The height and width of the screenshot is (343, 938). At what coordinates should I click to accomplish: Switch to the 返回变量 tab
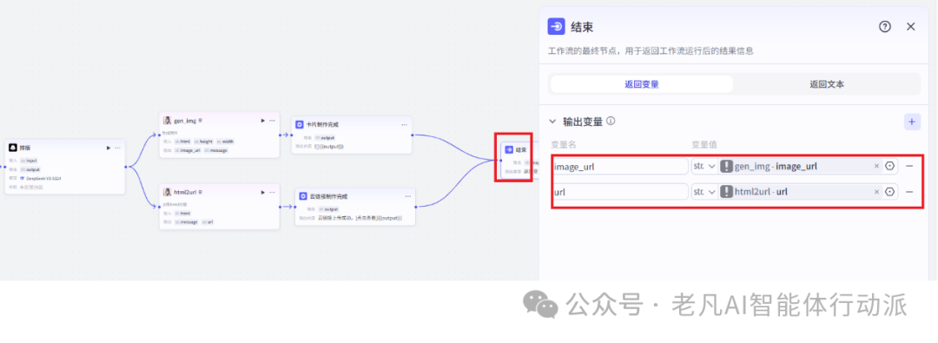pos(642,84)
